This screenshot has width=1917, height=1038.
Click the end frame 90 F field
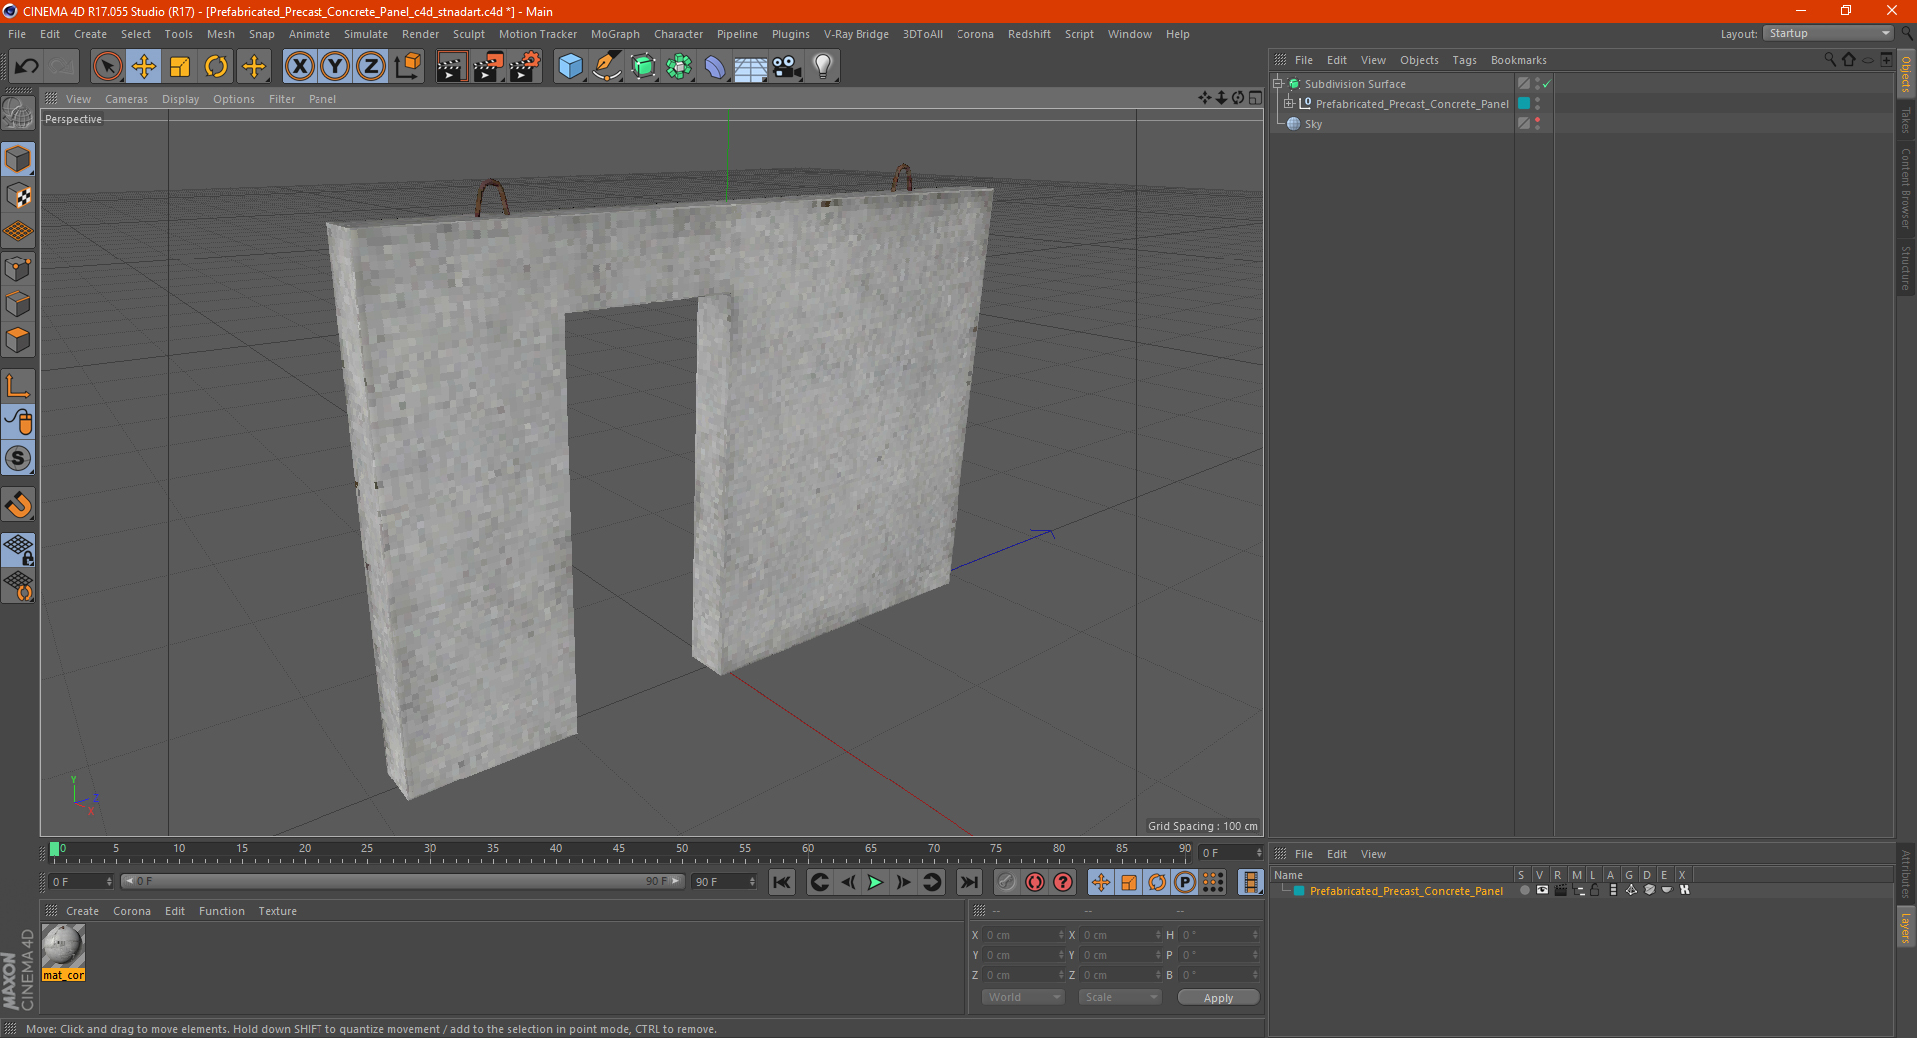click(x=724, y=881)
